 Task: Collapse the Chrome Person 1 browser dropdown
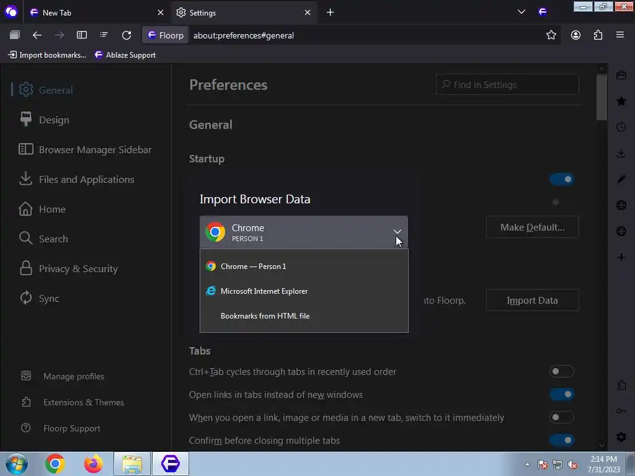pyautogui.click(x=304, y=232)
